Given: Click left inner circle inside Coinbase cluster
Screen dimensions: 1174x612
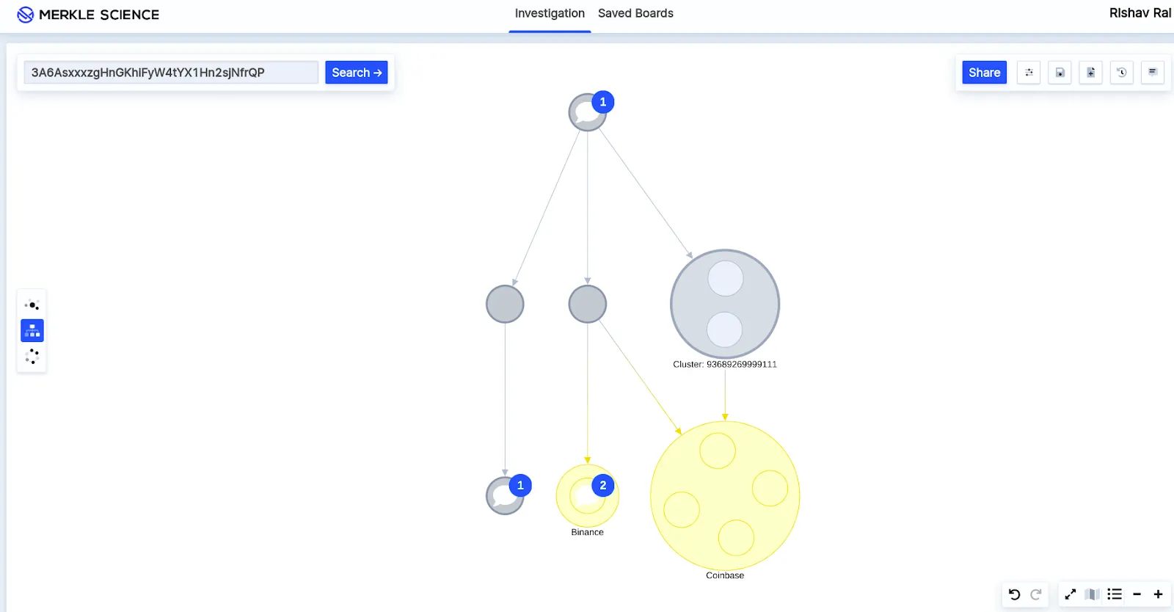Looking at the screenshot, I should [x=682, y=509].
